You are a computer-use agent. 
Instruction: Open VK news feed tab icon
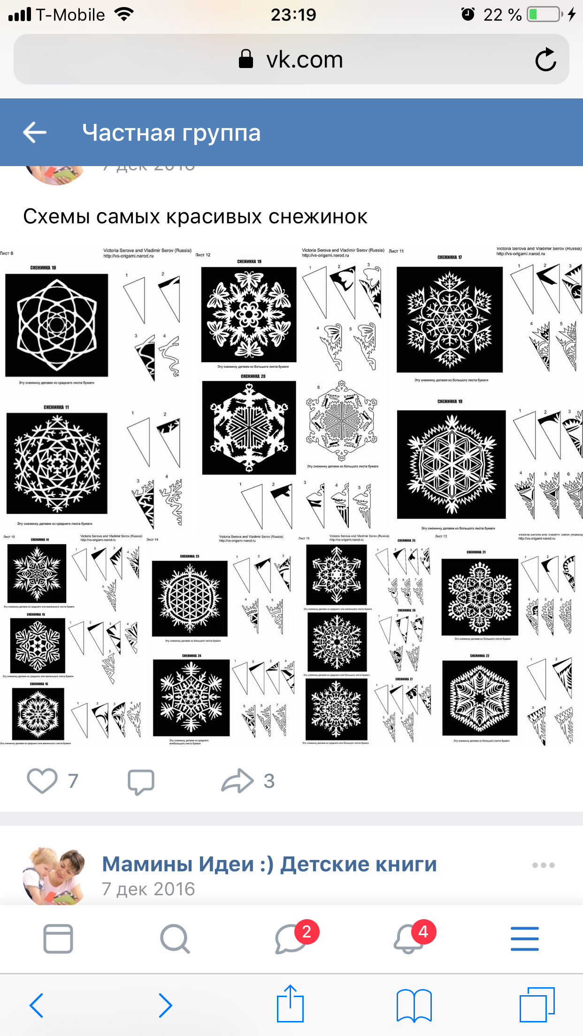click(58, 939)
